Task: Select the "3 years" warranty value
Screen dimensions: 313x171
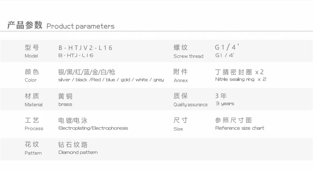Action: point(225,103)
